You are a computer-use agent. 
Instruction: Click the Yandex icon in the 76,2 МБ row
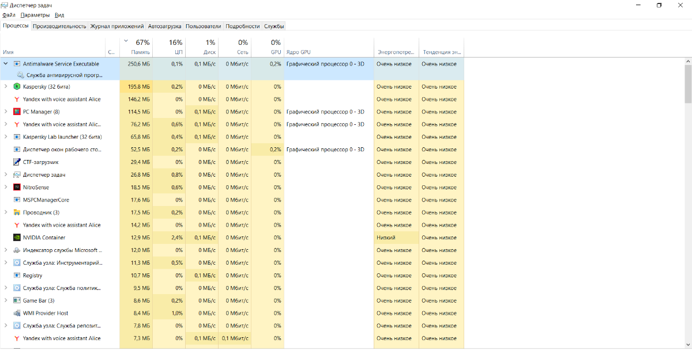tap(17, 124)
